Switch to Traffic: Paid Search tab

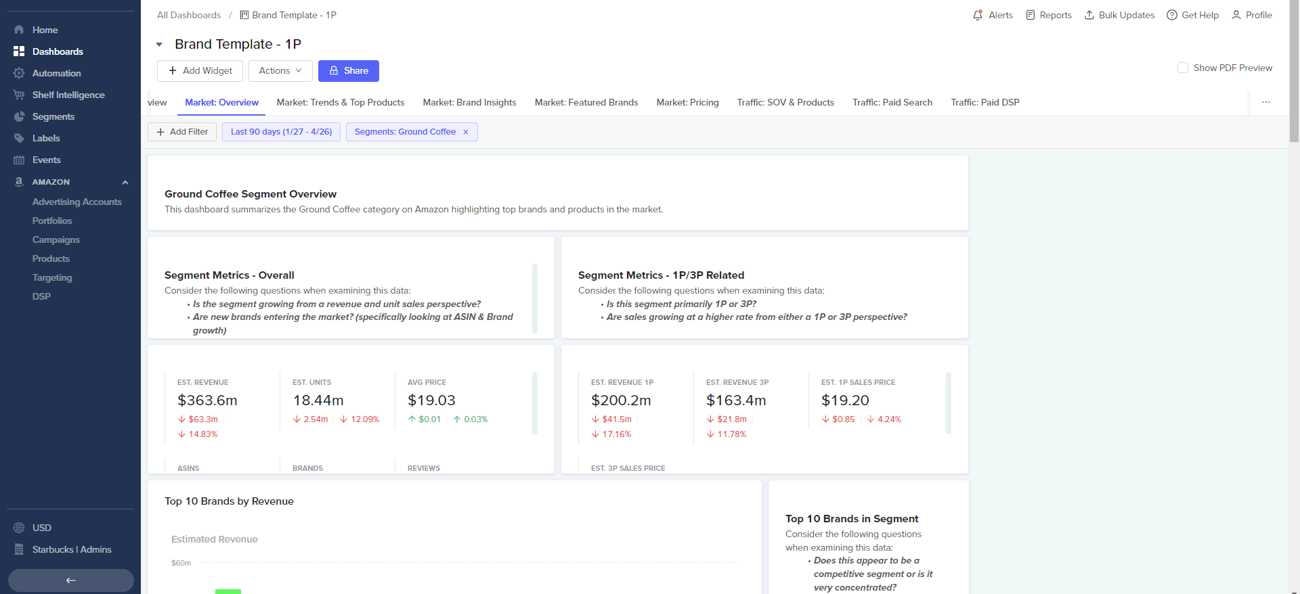892,102
